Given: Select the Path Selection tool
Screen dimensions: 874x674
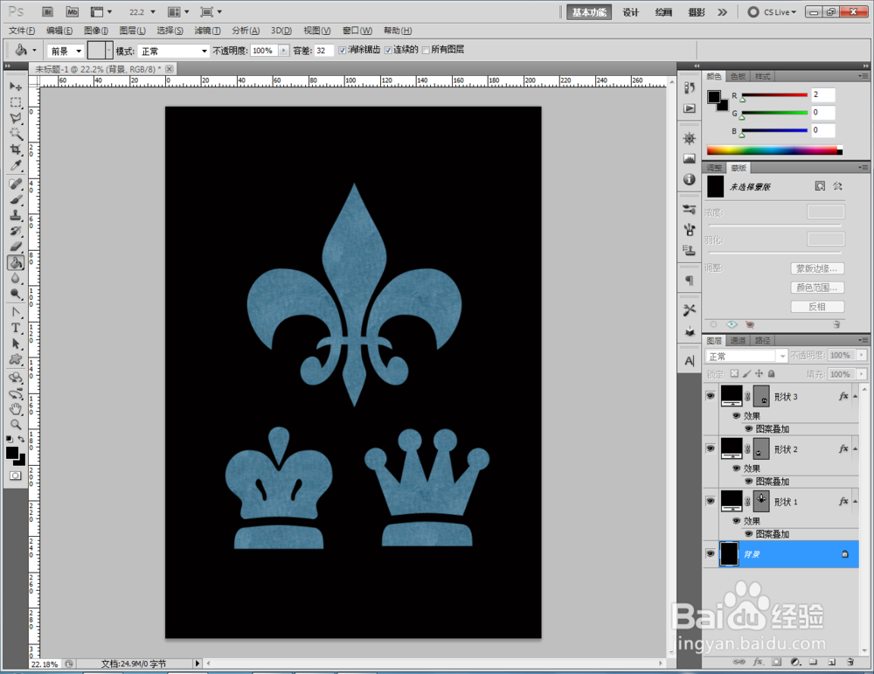Looking at the screenshot, I should coord(16,344).
